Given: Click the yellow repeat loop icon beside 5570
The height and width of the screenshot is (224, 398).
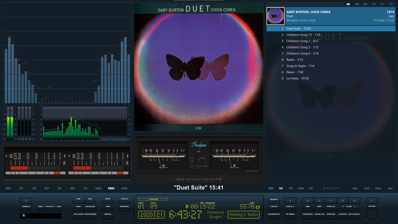Looking at the screenshot, I should tap(257, 207).
